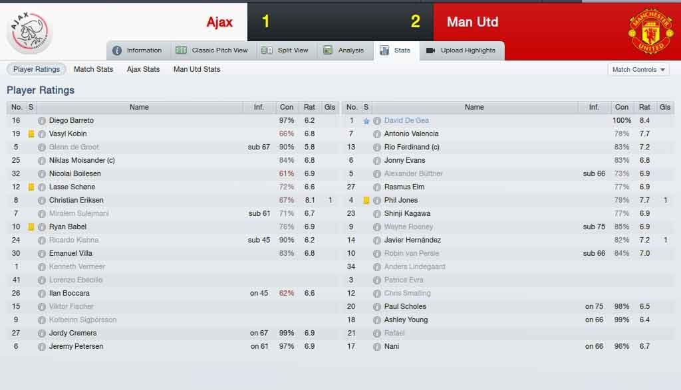This screenshot has height=390, width=681.
Task: Click info icon next to Christian Eriksen
Action: pyautogui.click(x=42, y=201)
